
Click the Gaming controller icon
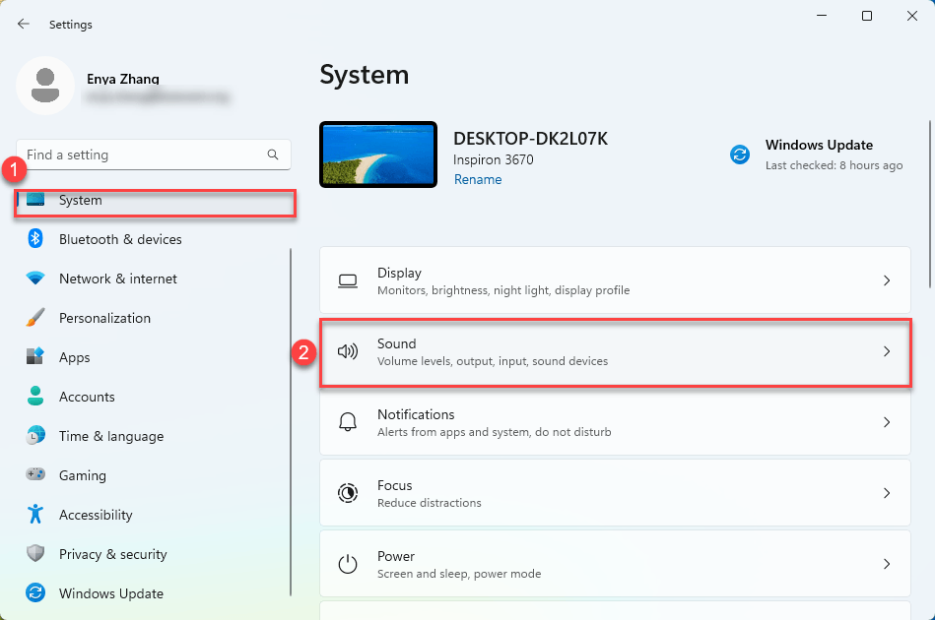(35, 475)
